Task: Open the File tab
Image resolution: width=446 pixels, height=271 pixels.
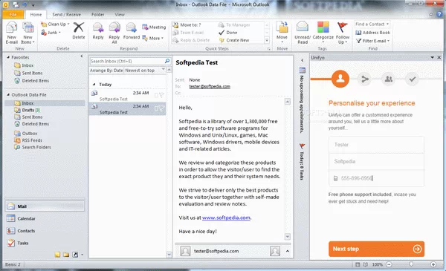Action: click(13, 15)
